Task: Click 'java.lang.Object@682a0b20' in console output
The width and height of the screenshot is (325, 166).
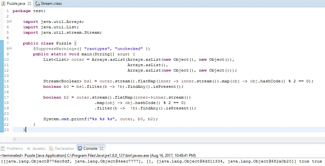Action: click(x=260, y=161)
